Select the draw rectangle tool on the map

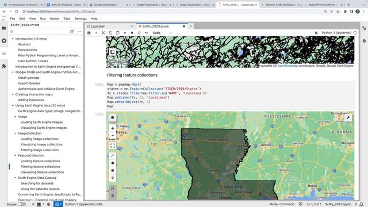pos(113,170)
